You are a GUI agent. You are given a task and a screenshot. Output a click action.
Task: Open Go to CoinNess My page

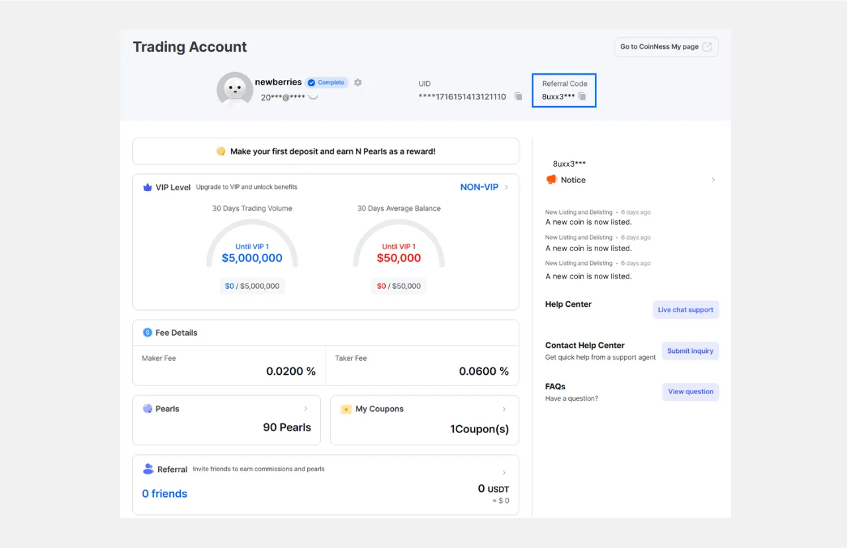coord(666,47)
